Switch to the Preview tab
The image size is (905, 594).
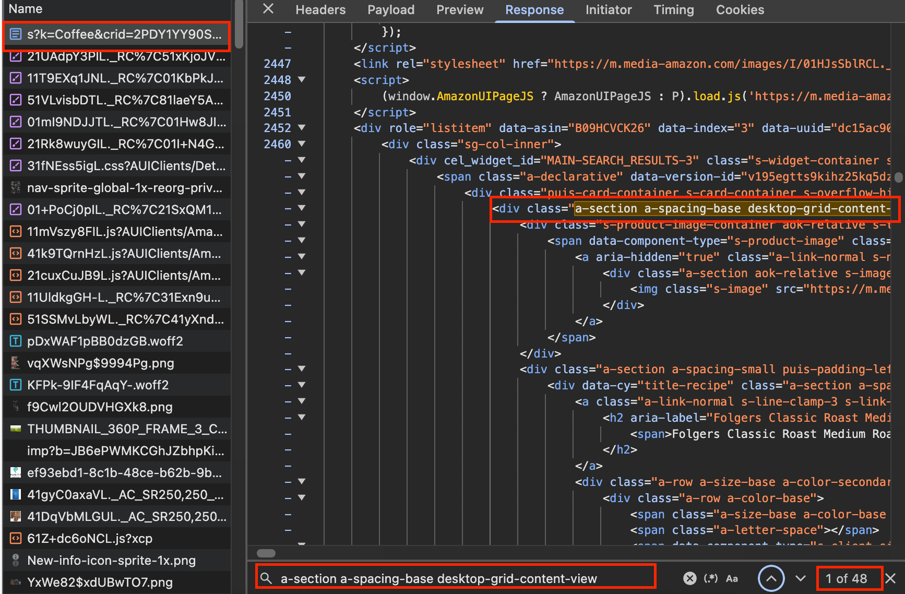click(460, 10)
